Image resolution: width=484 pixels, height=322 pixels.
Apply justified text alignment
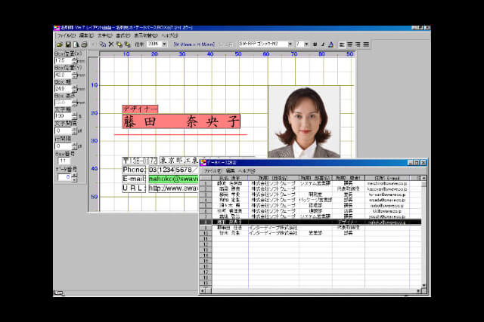click(366, 44)
